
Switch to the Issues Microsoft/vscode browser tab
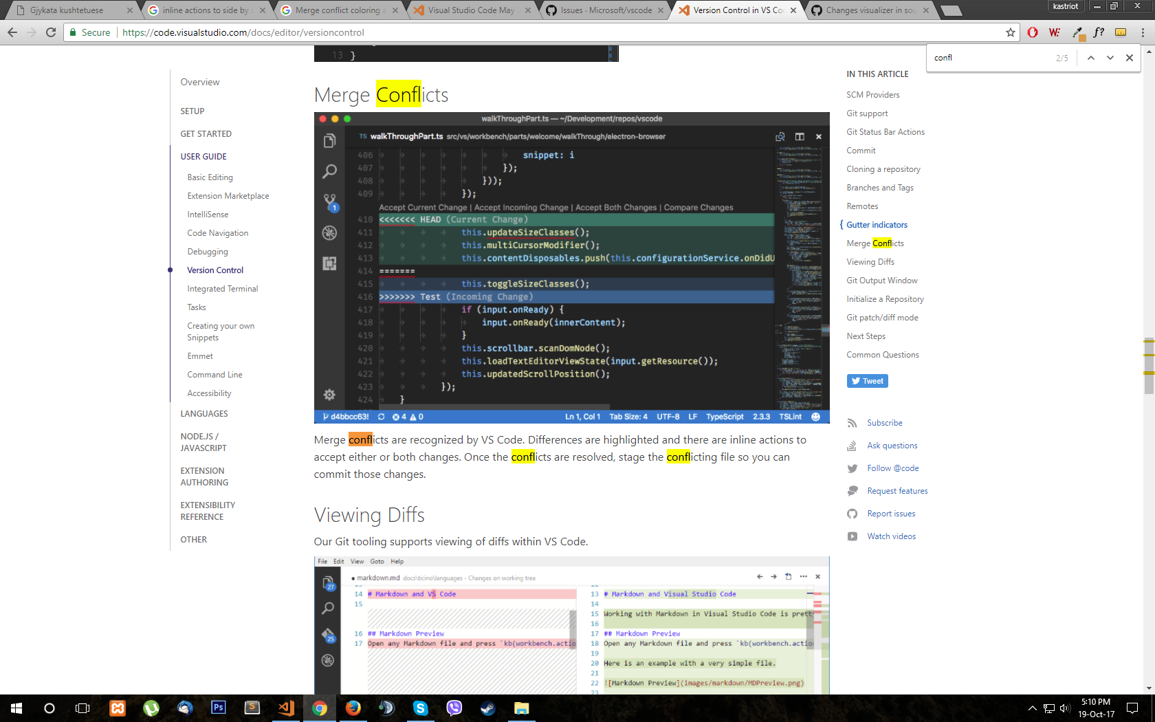tap(604, 10)
